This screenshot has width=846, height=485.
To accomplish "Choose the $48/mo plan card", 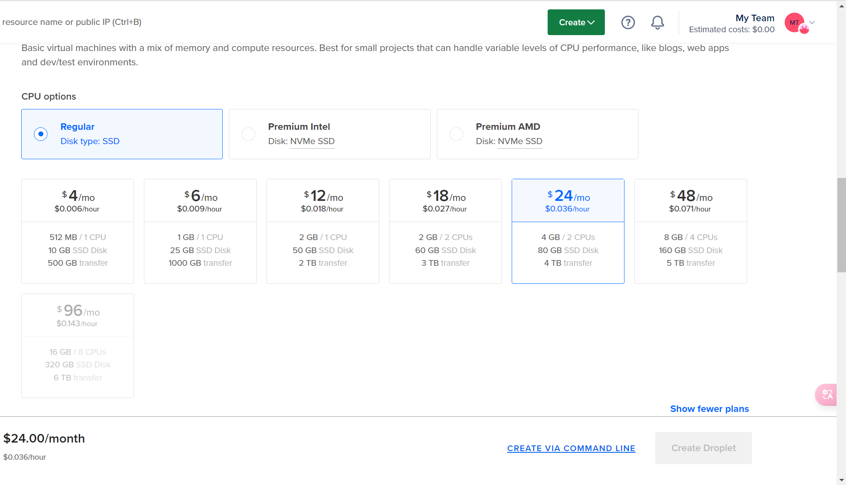I will coord(691,231).
